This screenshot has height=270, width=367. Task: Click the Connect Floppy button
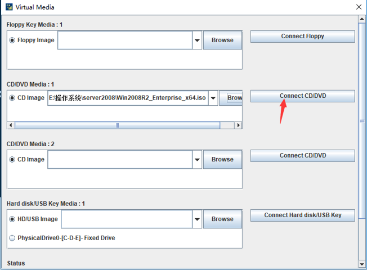point(302,36)
